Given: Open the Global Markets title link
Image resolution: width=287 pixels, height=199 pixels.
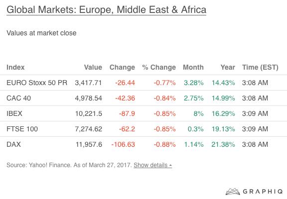Looking at the screenshot, I should pos(106,9).
